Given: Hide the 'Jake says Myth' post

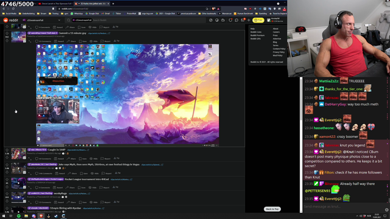Looking at the screenshot, I should [95, 173].
